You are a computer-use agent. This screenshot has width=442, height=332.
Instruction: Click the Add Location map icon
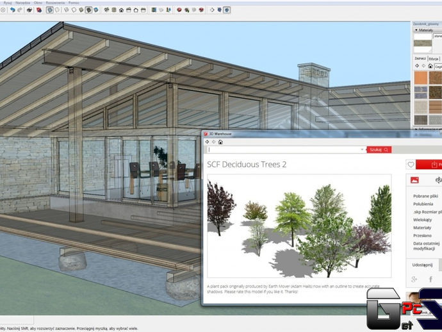[154, 10]
